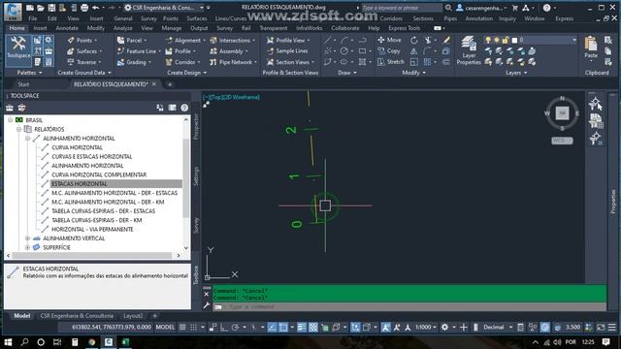Click the Surfaces tool icon
The image size is (621, 349).
[70, 51]
